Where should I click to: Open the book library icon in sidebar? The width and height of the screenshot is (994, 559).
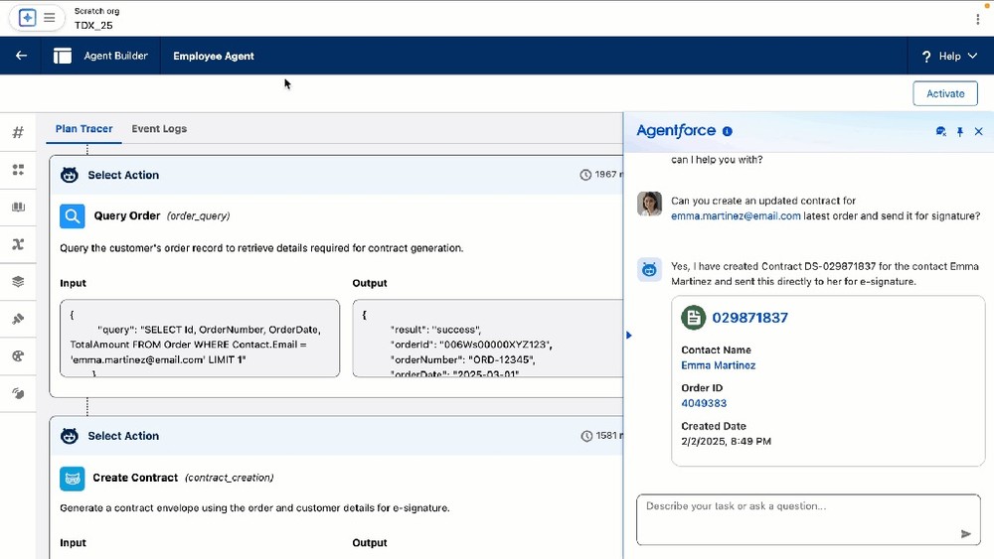pyautogui.click(x=18, y=208)
